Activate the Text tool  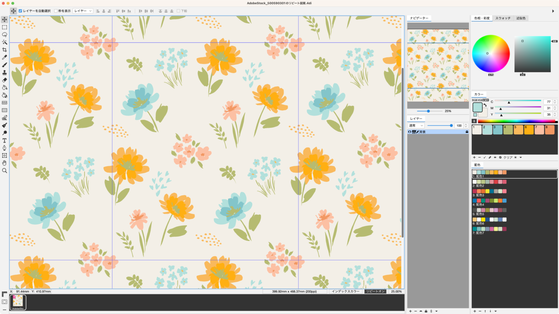click(5, 141)
